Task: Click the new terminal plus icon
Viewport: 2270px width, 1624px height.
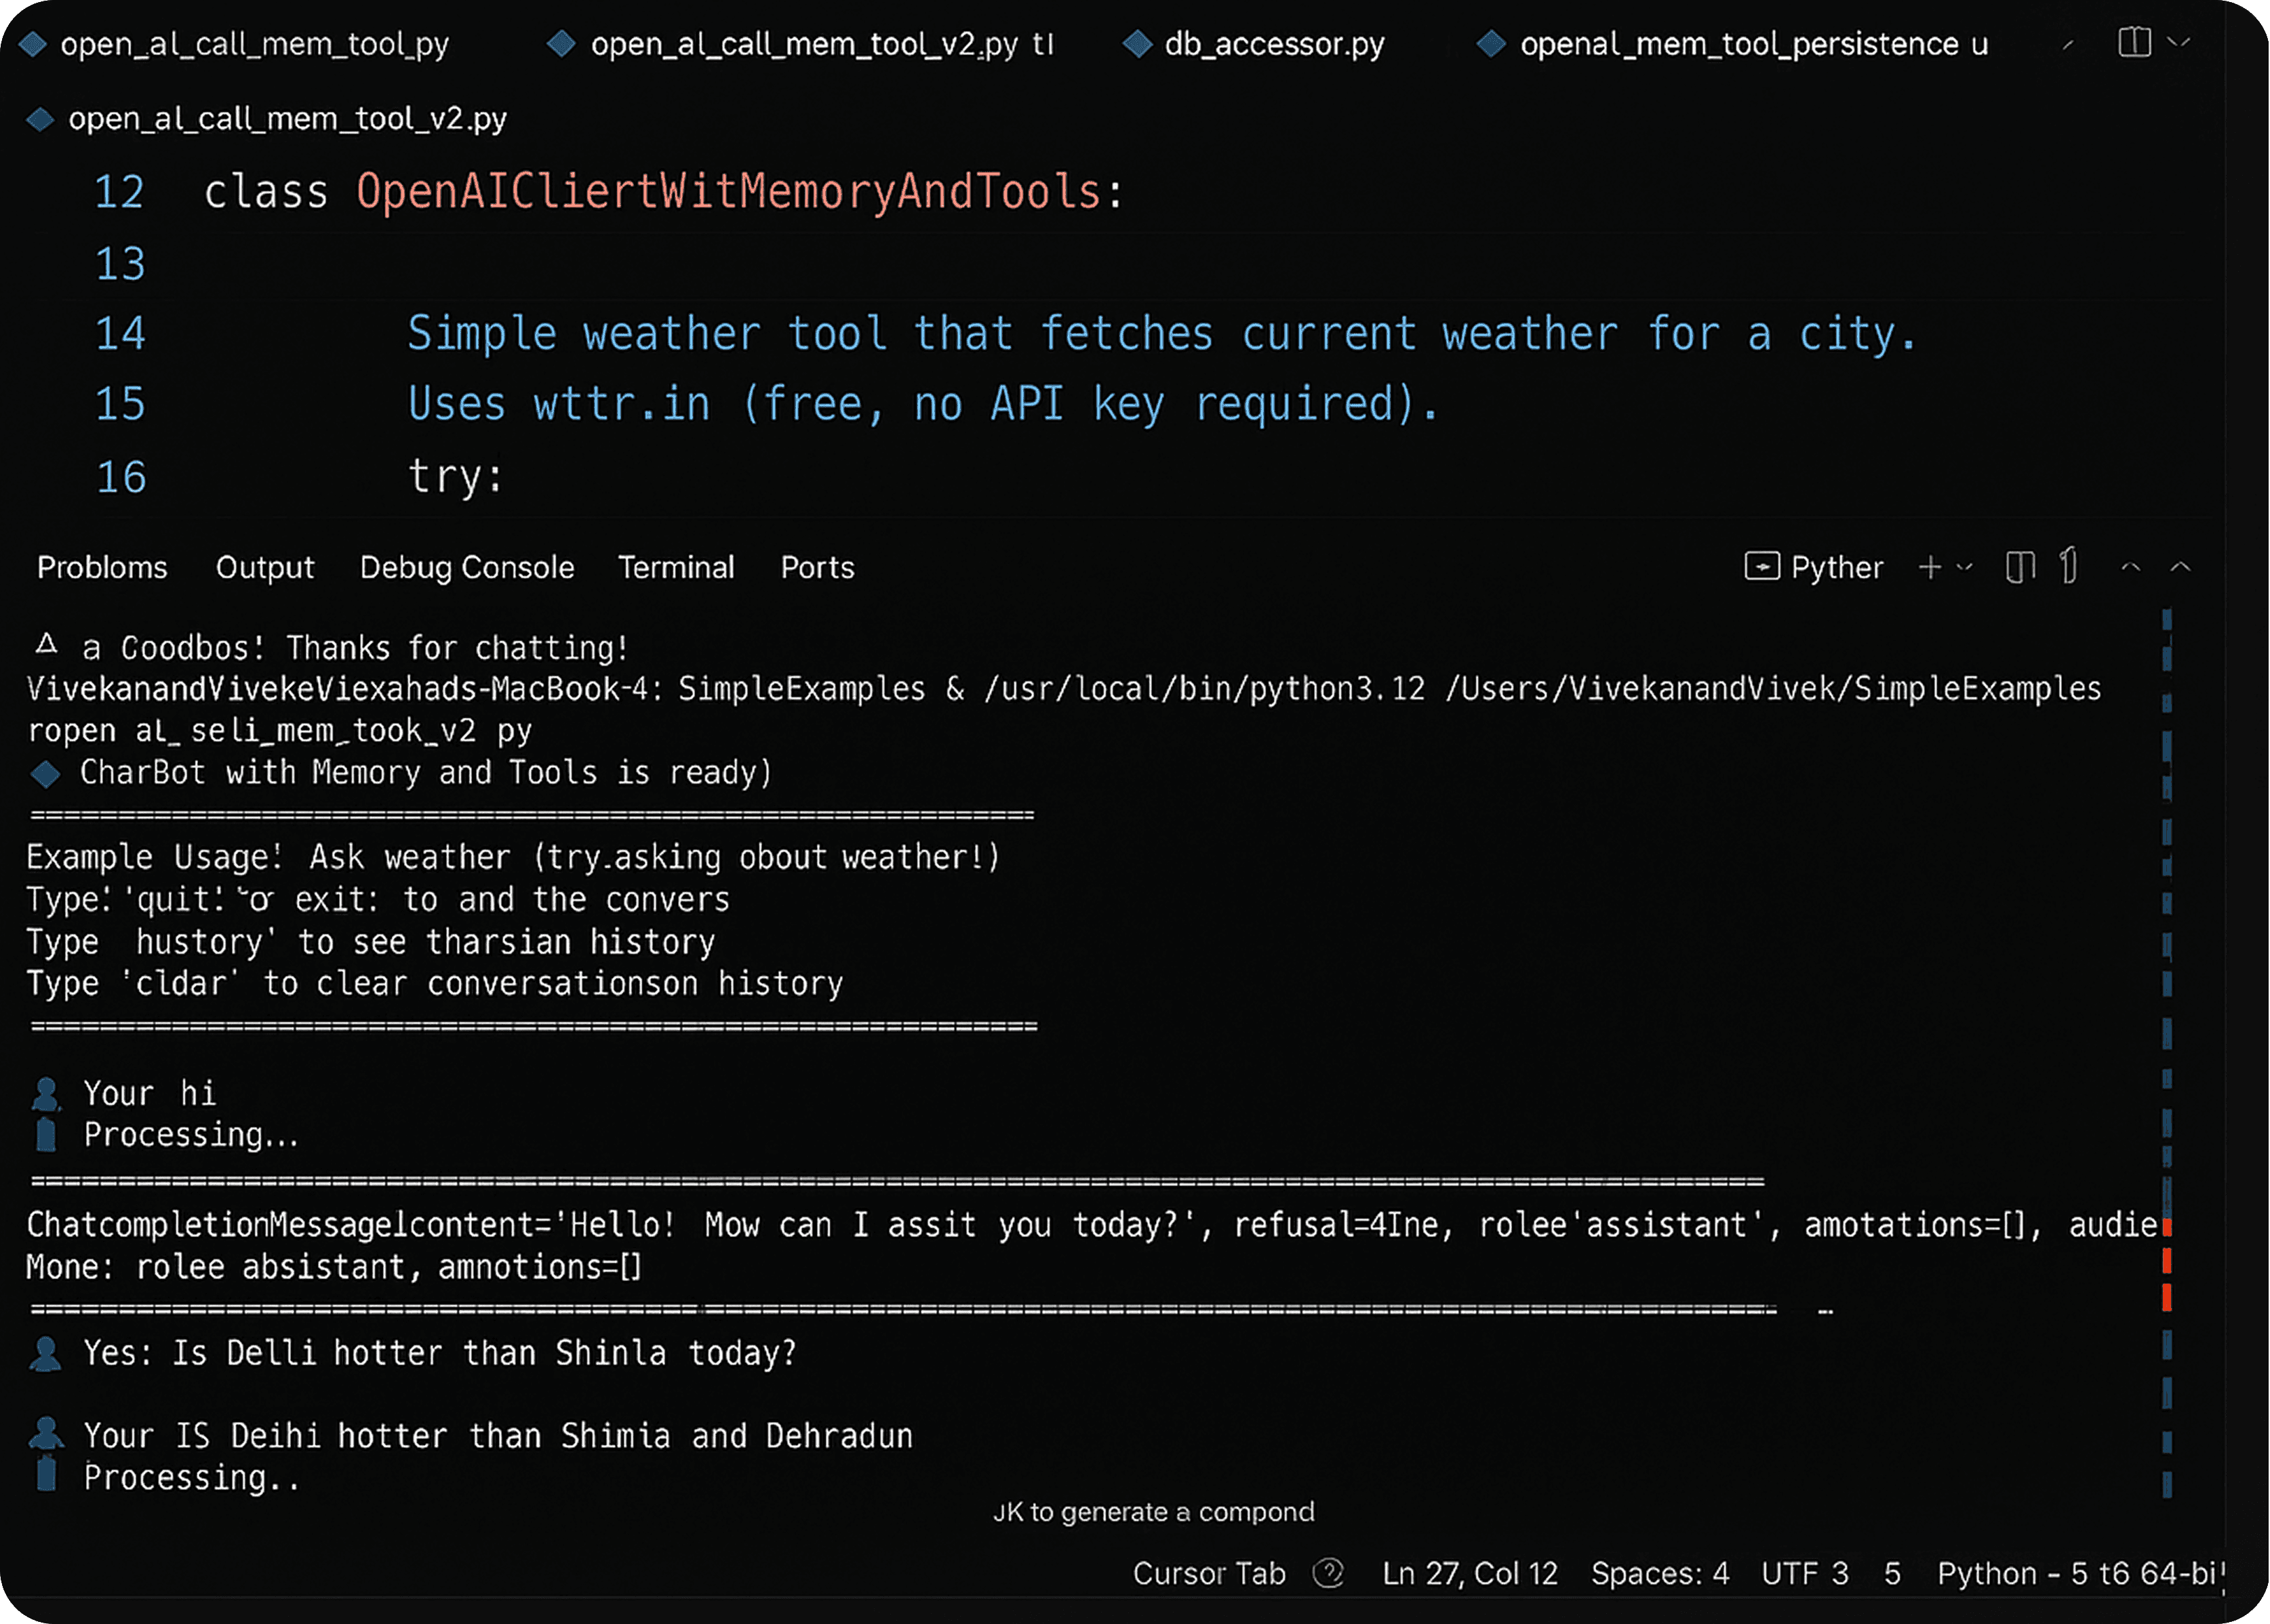Action: click(x=1929, y=567)
